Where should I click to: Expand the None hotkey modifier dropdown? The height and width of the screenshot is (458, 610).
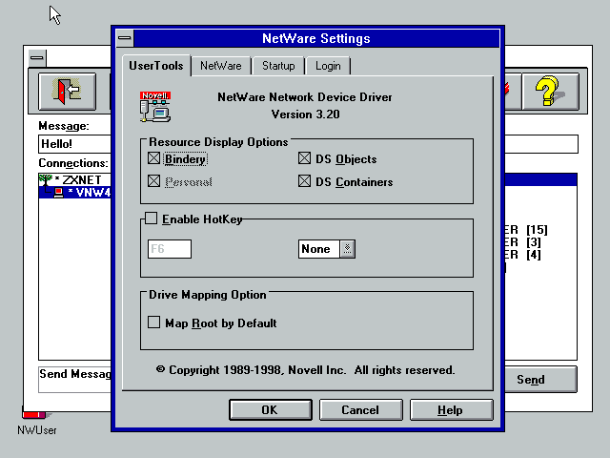click(347, 249)
